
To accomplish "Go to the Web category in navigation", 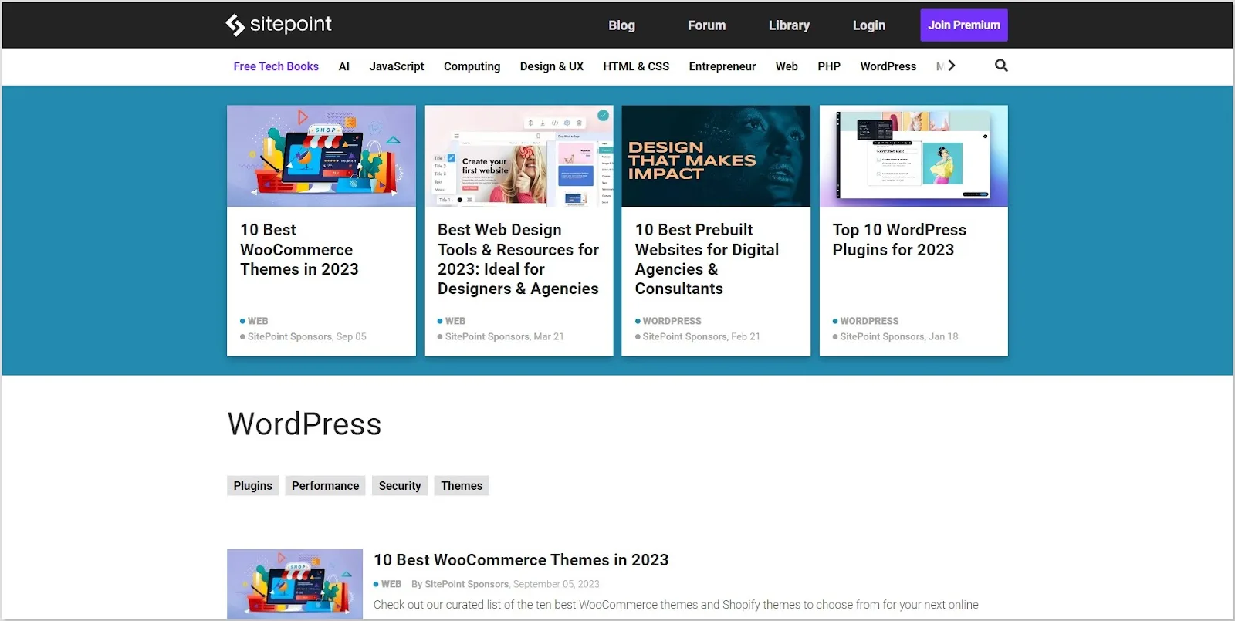I will pyautogui.click(x=787, y=66).
